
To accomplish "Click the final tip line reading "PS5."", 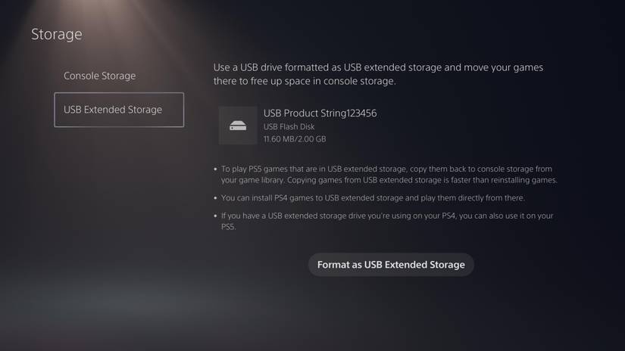I will click(229, 227).
